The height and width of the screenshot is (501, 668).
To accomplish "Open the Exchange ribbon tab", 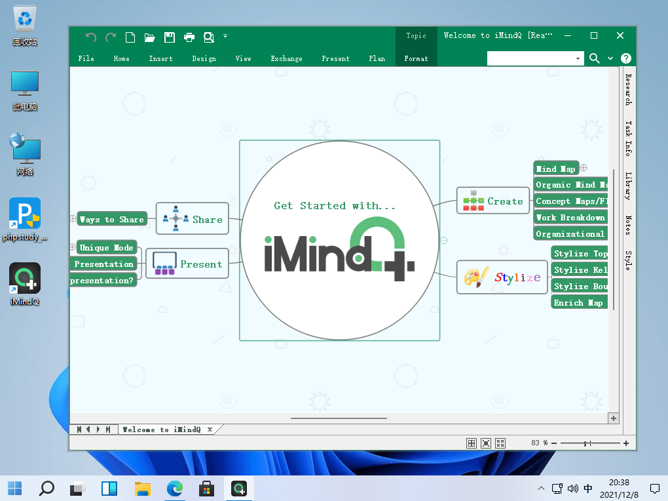I will (x=286, y=58).
